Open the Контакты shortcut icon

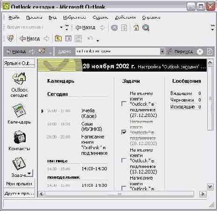[20, 137]
